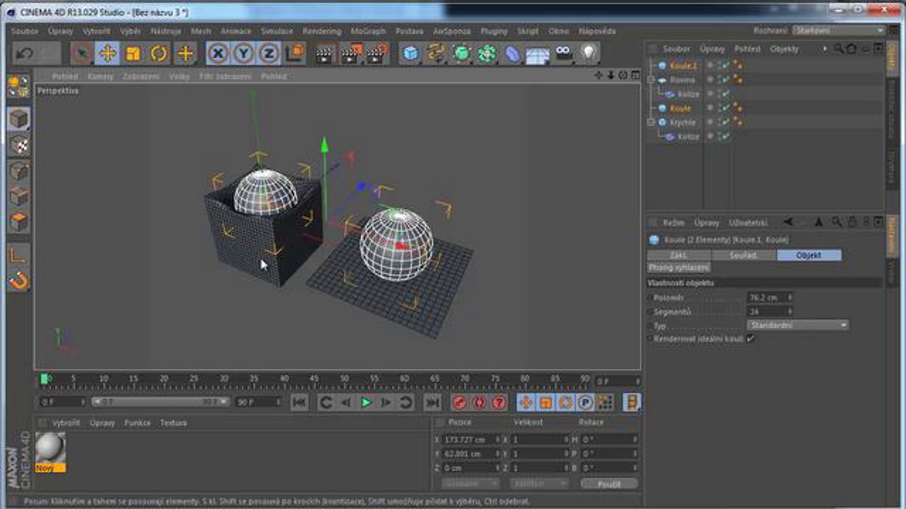Open the Typ dropdown showing Standardní
906x509 pixels.
pyautogui.click(x=798, y=325)
